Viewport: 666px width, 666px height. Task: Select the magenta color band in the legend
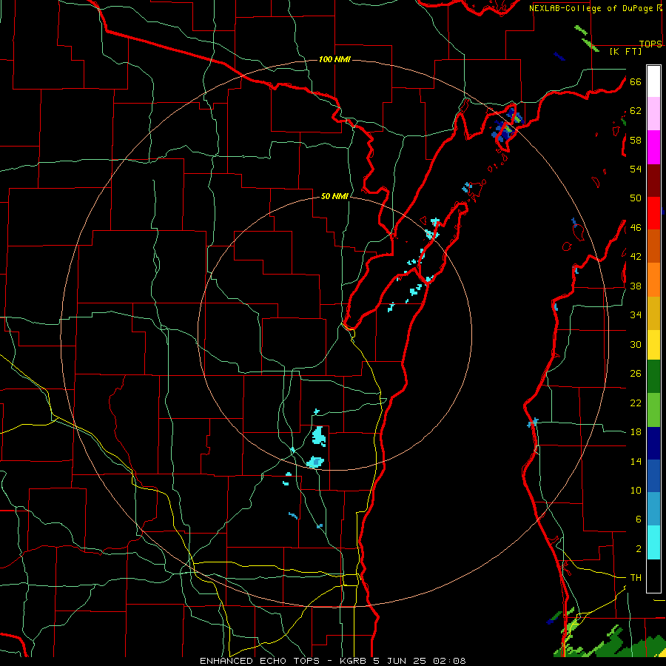coord(653,147)
